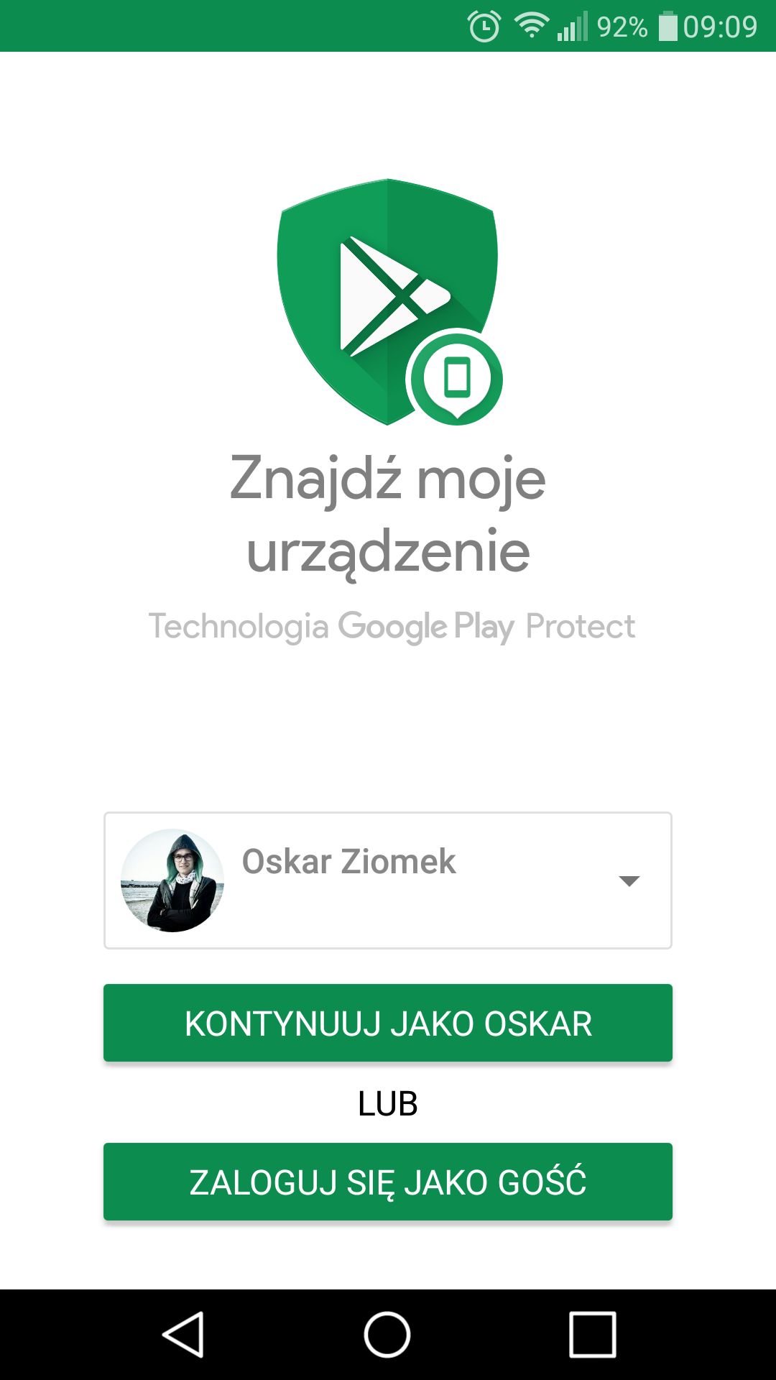
Task: Choose Zaloguj się jako gość button
Action: 388,1182
